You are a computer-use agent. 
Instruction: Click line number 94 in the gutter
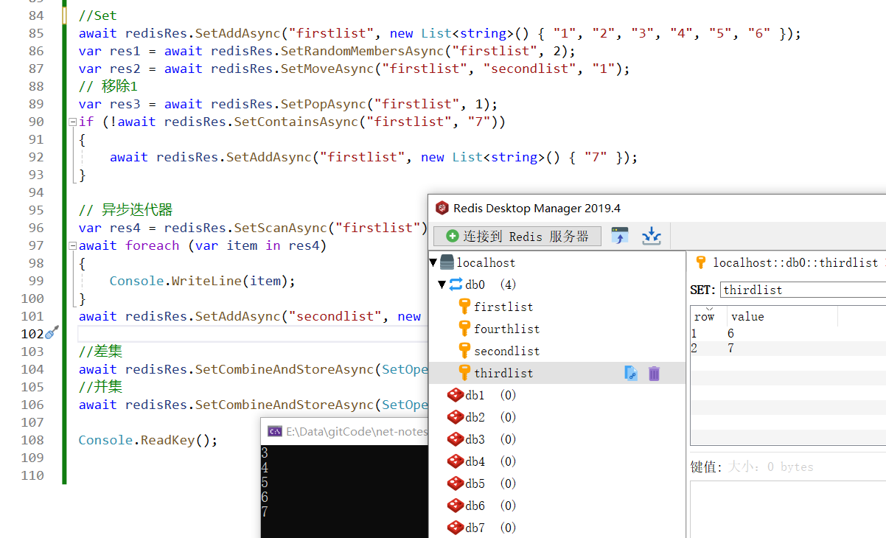tap(36, 192)
